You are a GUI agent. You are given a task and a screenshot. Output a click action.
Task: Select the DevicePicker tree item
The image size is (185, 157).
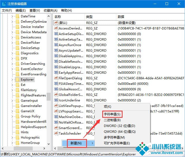(x=31, y=43)
